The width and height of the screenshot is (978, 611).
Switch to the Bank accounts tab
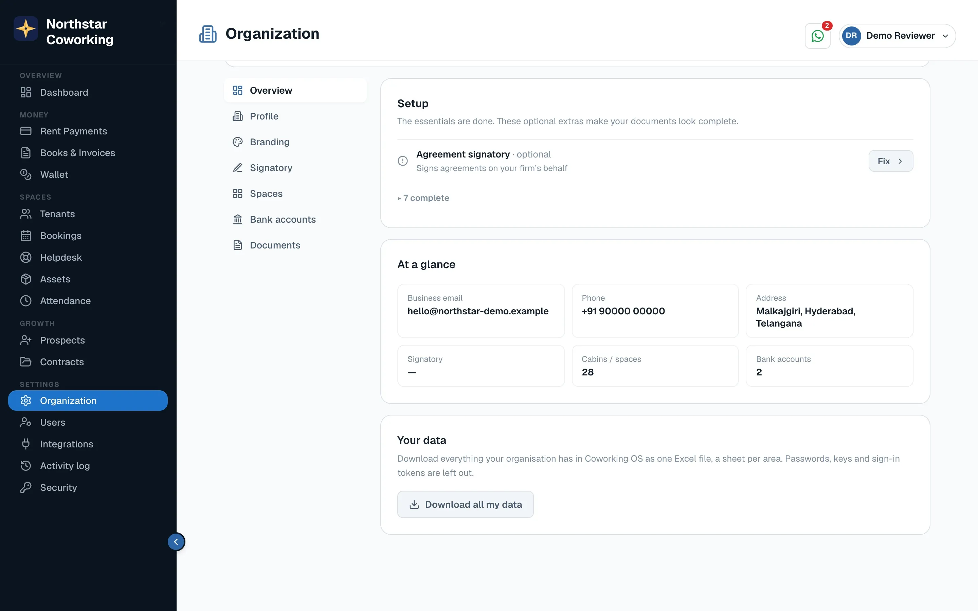click(295, 219)
